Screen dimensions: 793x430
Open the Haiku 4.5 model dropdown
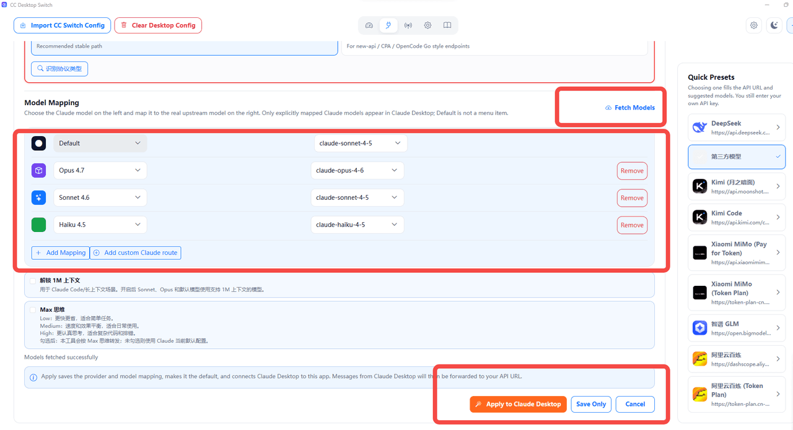100,225
